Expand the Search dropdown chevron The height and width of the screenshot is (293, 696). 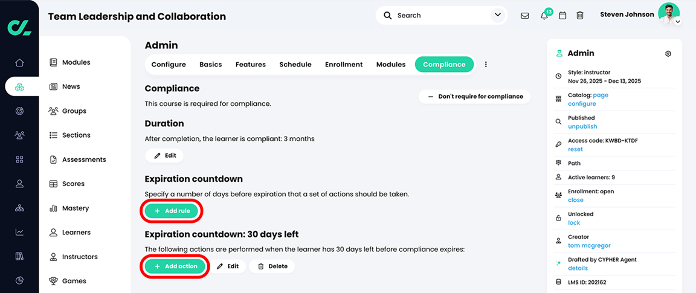tap(497, 16)
